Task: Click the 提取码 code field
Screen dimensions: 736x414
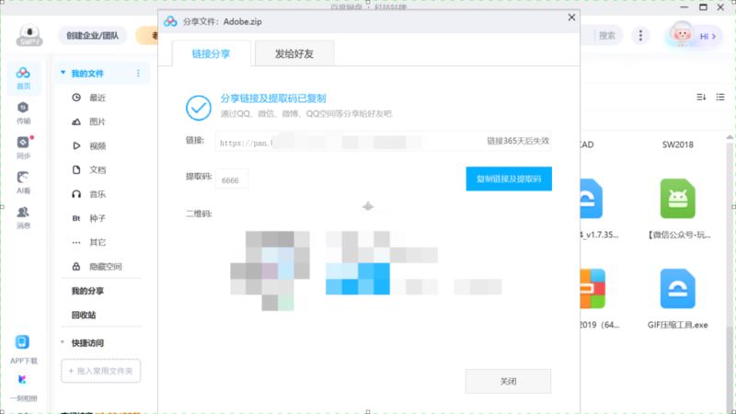Action: (x=232, y=179)
